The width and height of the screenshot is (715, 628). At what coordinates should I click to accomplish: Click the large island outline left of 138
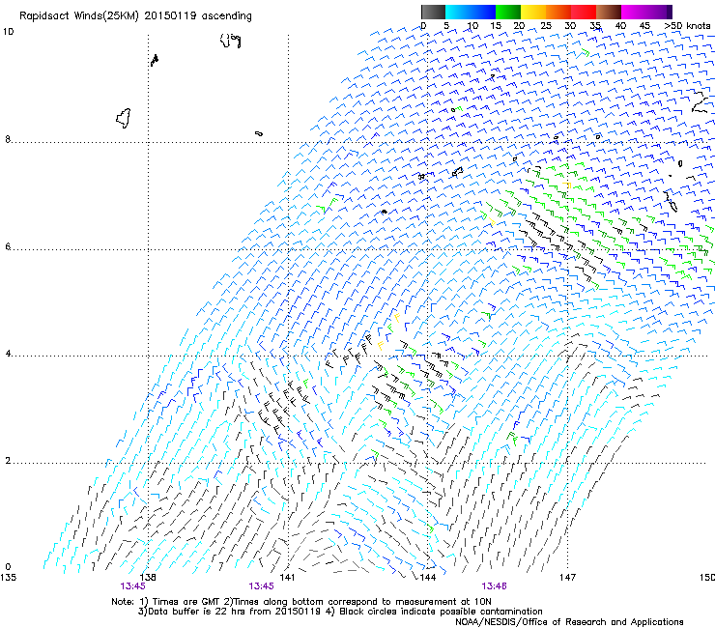point(124,118)
